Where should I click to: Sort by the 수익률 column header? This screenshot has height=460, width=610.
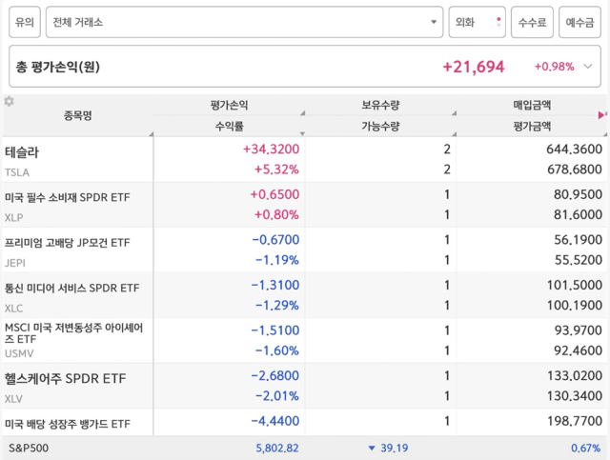229,126
